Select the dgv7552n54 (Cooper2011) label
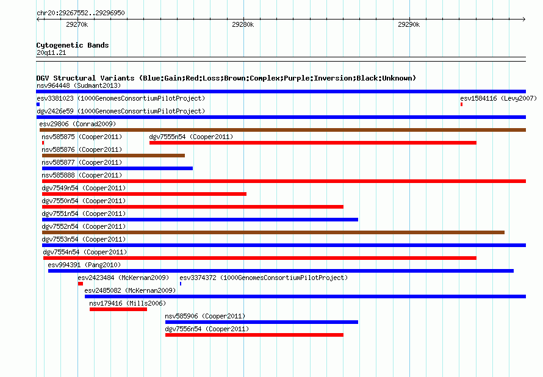Viewport: 543px width, 377px height. click(x=84, y=226)
